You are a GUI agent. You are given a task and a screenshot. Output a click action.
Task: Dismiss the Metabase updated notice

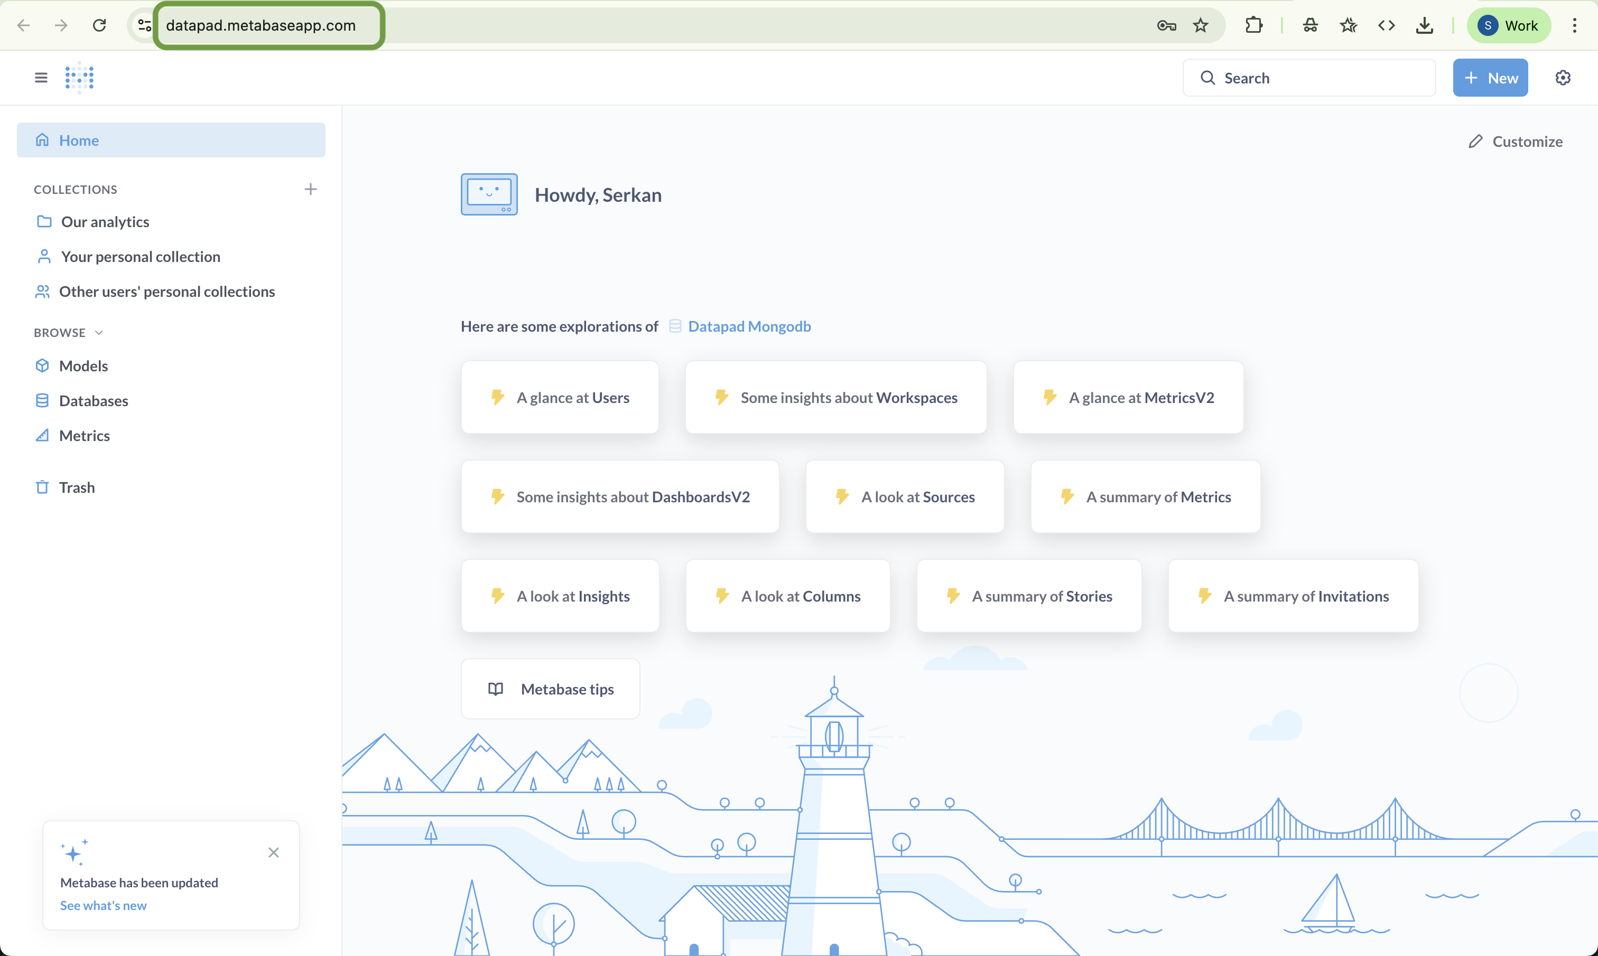(273, 852)
